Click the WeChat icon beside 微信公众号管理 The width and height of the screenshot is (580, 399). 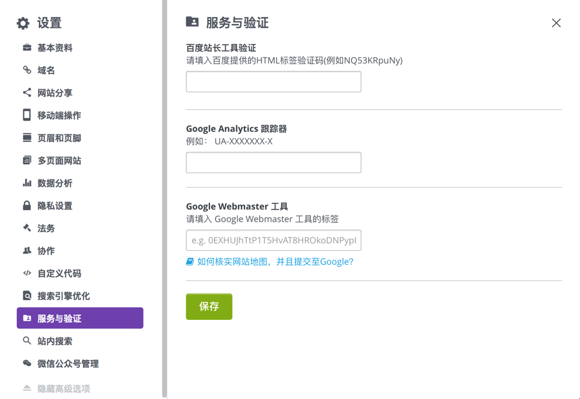(27, 364)
